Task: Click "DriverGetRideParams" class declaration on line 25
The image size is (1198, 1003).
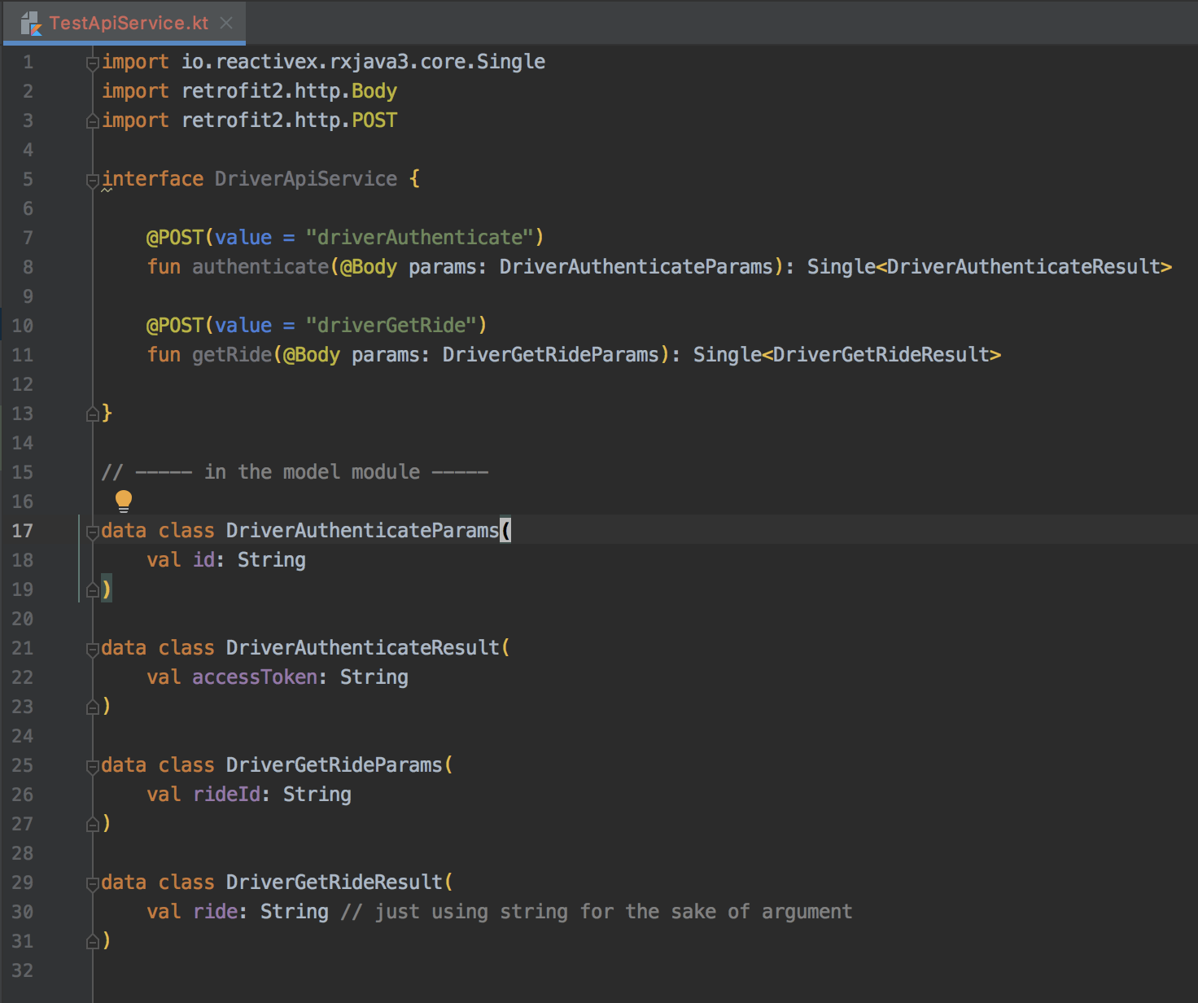Action: point(334,765)
